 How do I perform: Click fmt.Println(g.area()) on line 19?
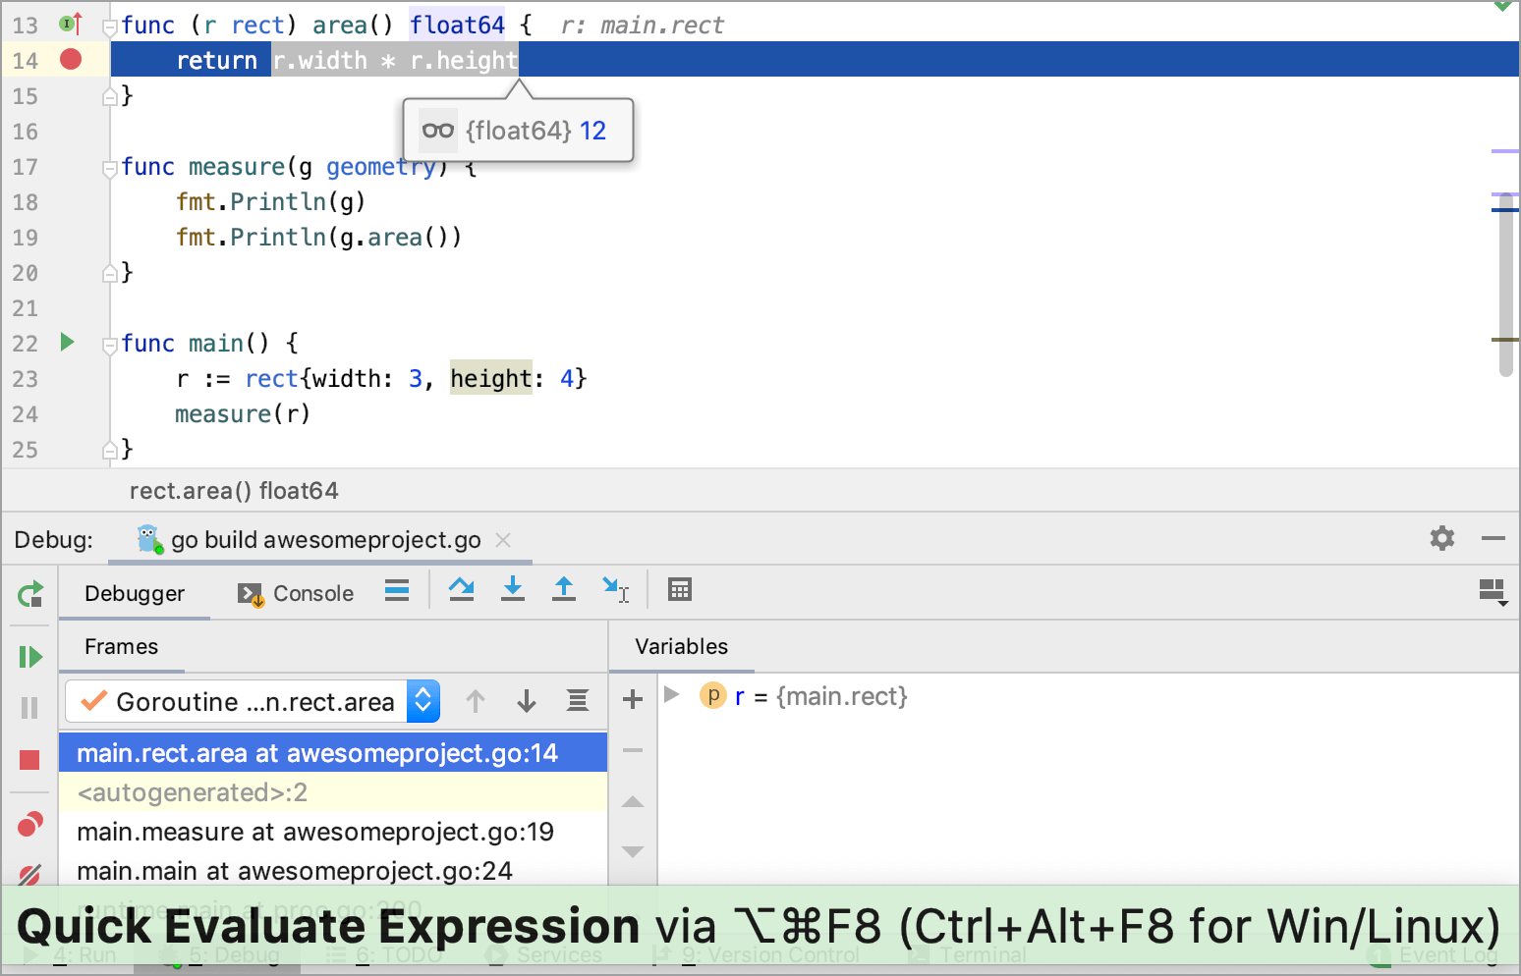(318, 237)
